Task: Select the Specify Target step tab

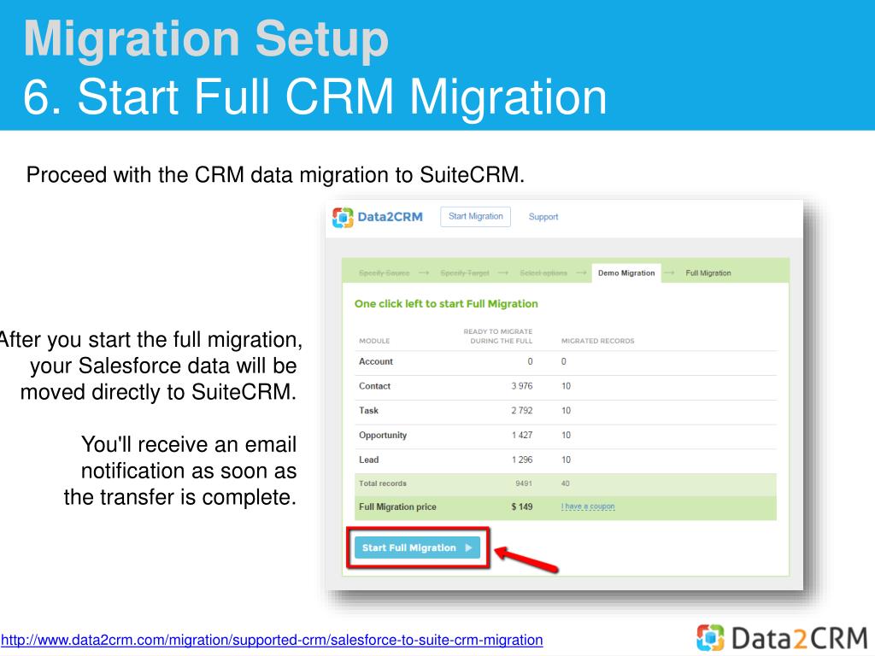Action: (x=464, y=273)
